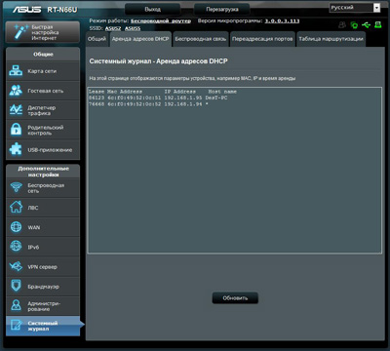390x351 pixels.
Task: Switch to the Беспроводная связь tab
Action: point(201,39)
